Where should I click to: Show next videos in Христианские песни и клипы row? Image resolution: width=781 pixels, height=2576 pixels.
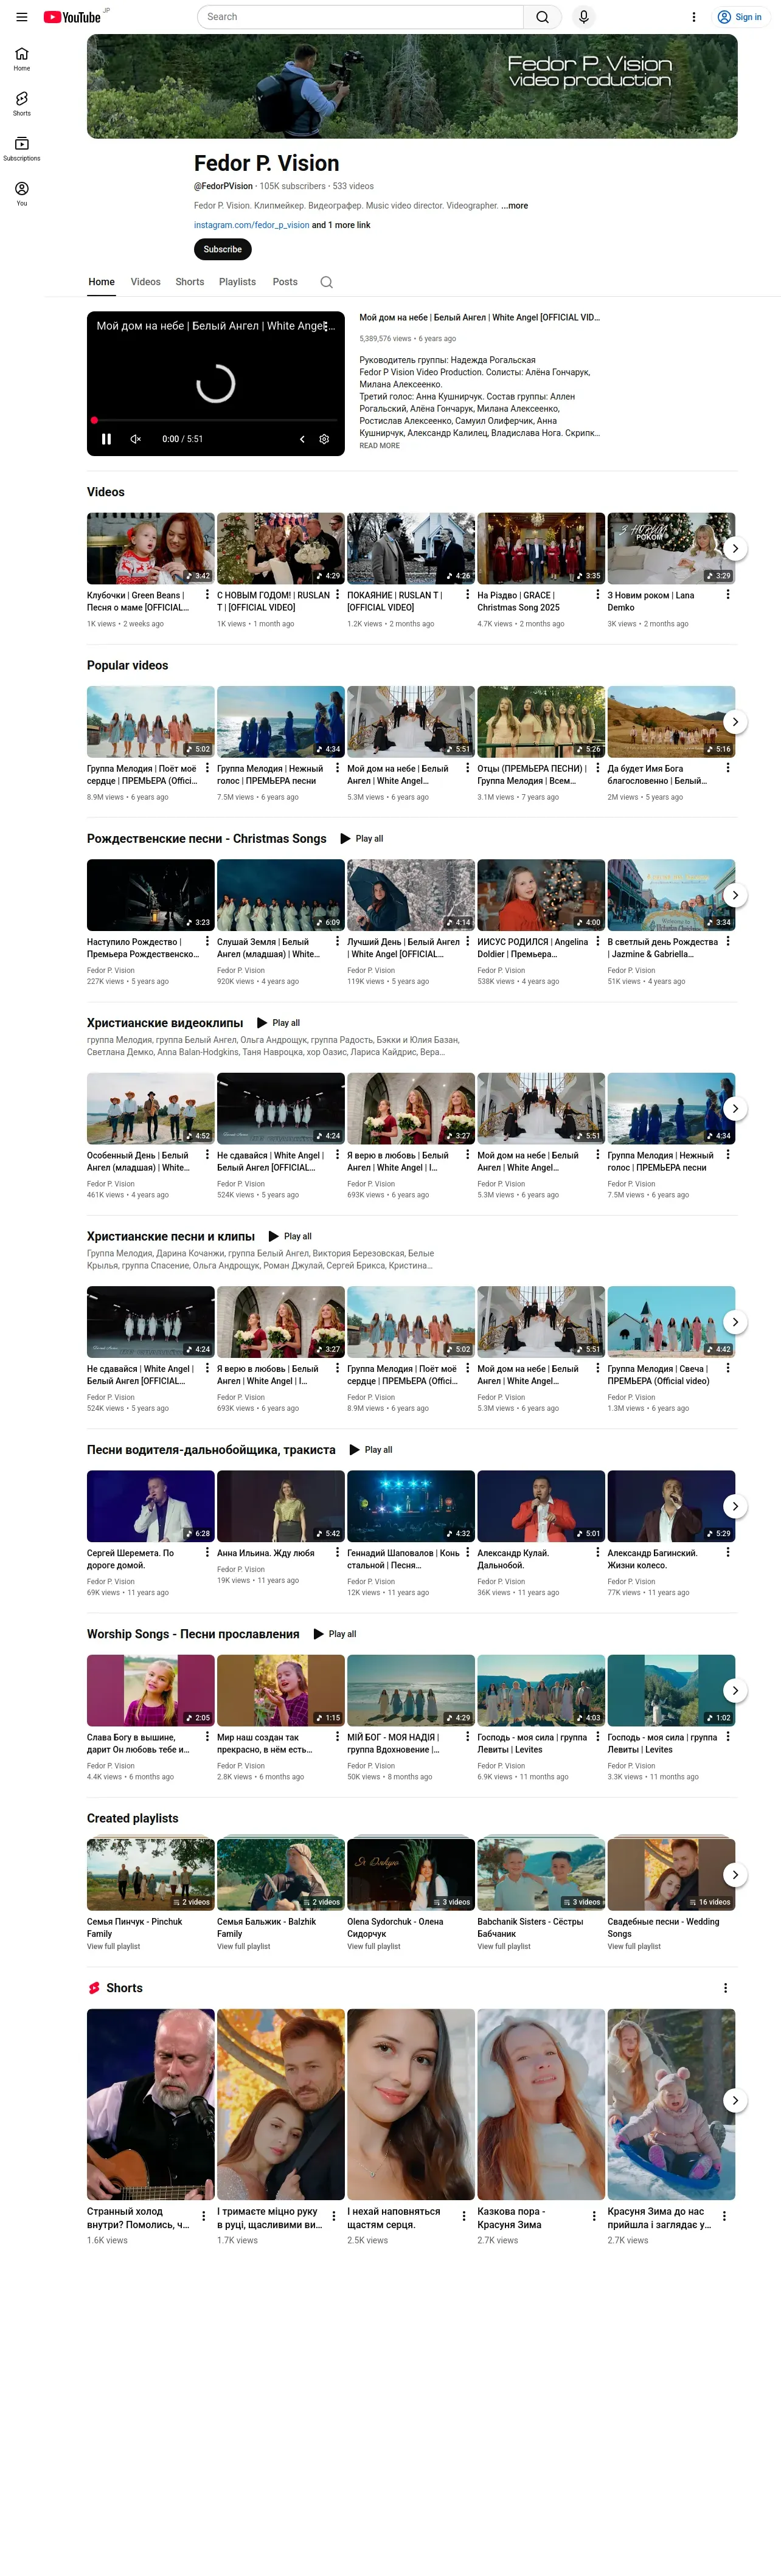click(x=735, y=1322)
